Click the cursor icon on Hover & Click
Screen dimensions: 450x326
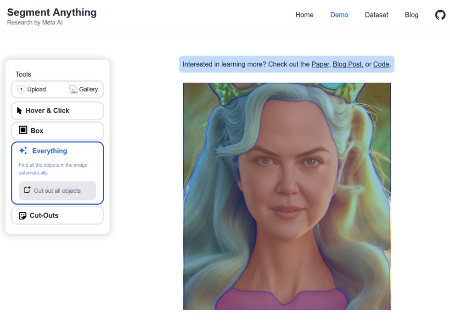(x=19, y=110)
